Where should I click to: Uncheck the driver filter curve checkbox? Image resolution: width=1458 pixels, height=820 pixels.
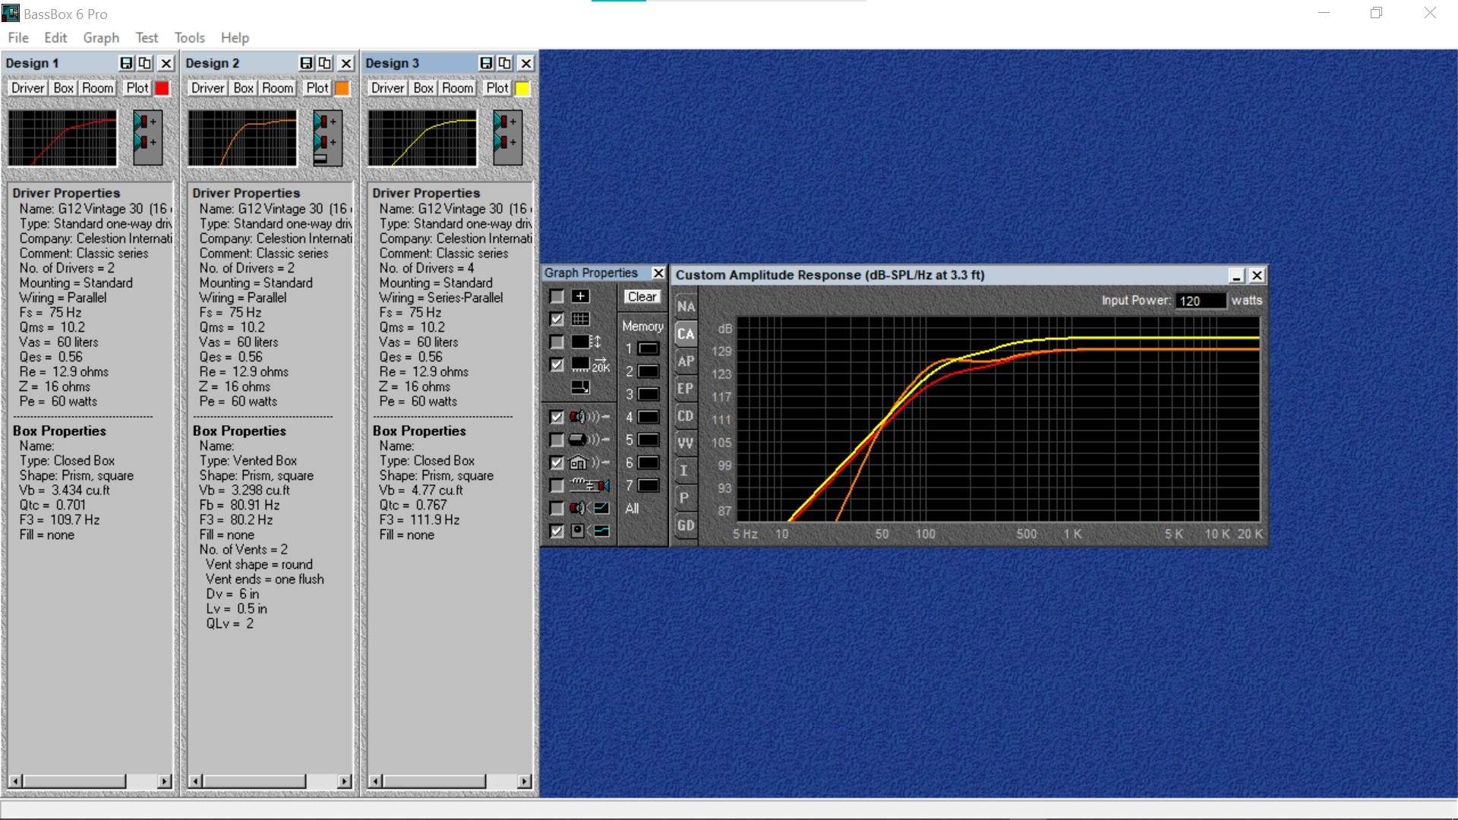tap(557, 531)
